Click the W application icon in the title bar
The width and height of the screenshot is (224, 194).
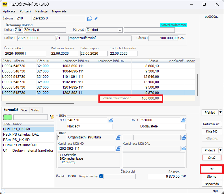pos(5,4)
